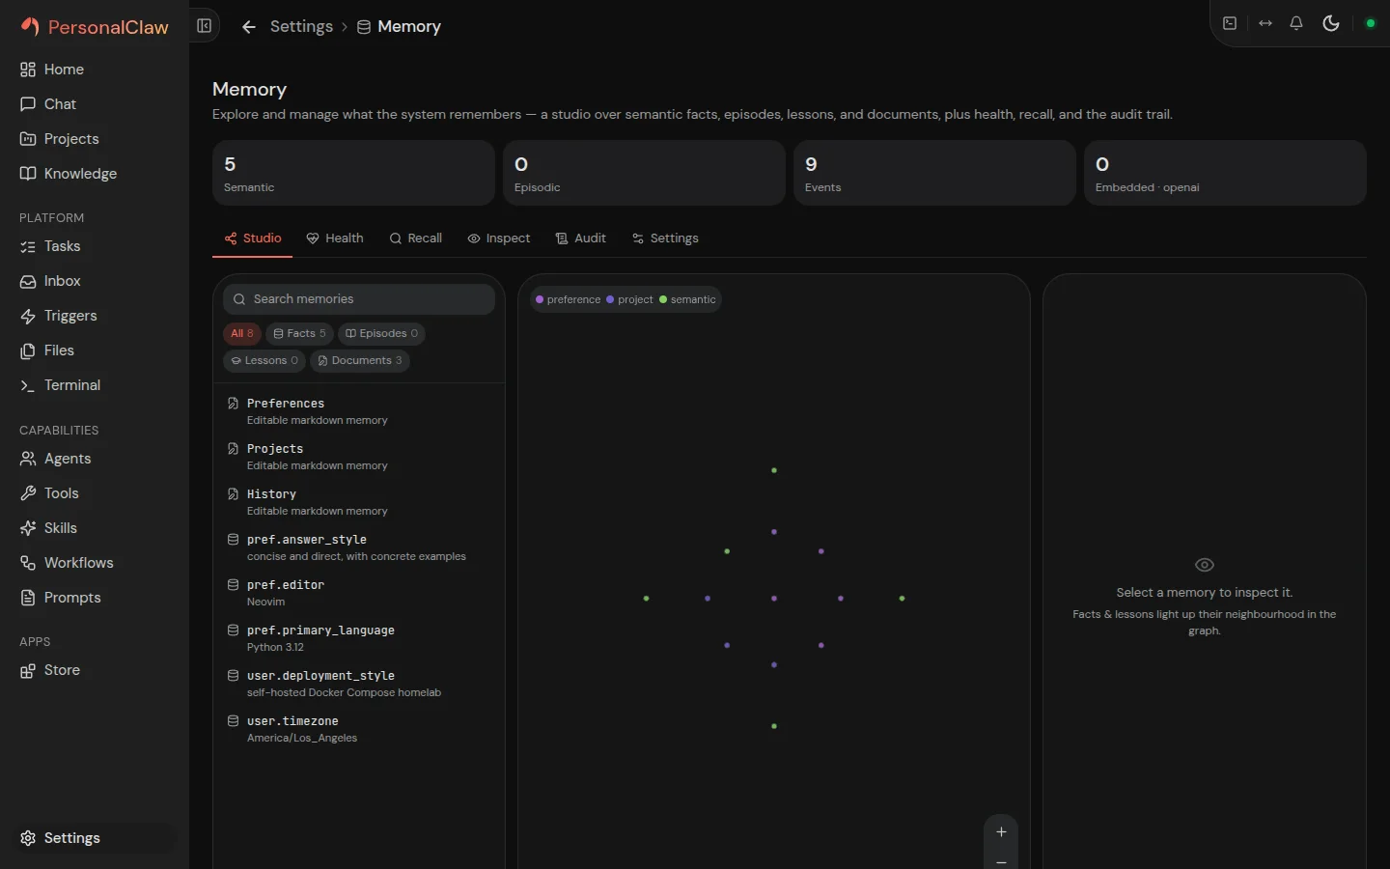Click the PersonalClaw logo
This screenshot has width=1390, height=869.
click(95, 27)
